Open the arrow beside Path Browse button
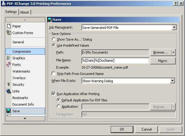The width and height of the screenshot is (185, 136). click(173, 52)
